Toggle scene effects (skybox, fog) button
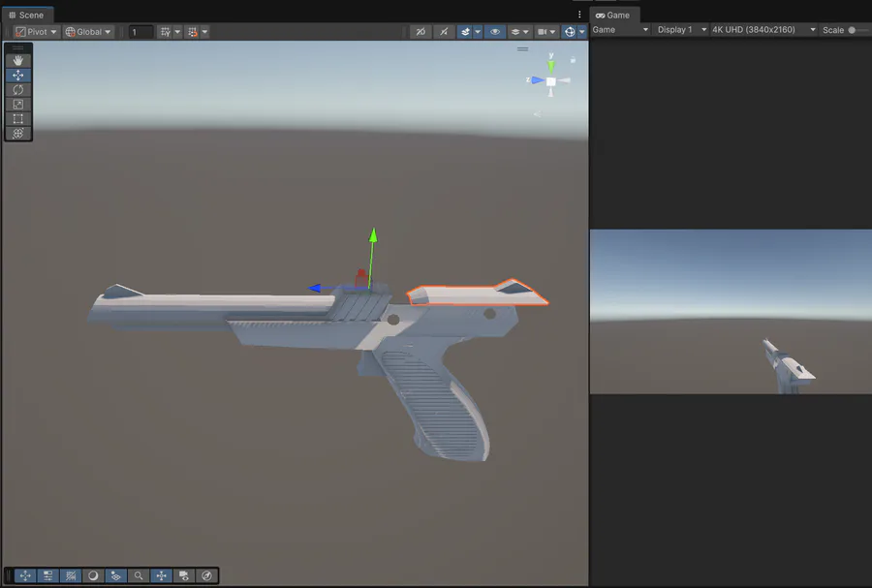Viewport: 872px width, 588px height. pos(465,32)
